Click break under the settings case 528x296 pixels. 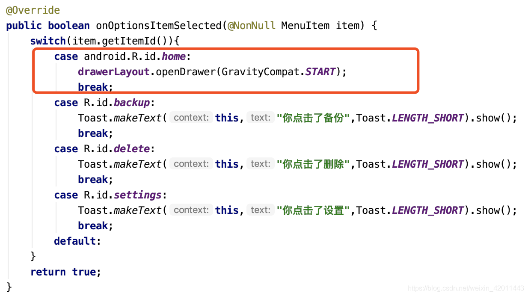pos(93,226)
